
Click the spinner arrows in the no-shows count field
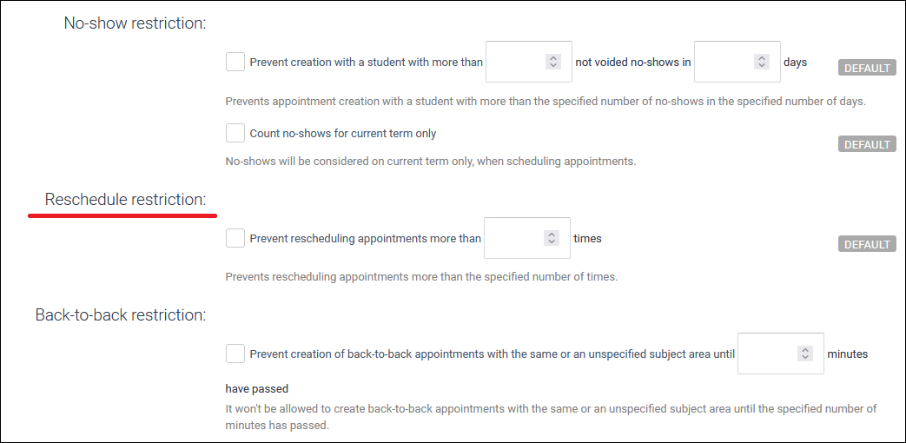[552, 62]
